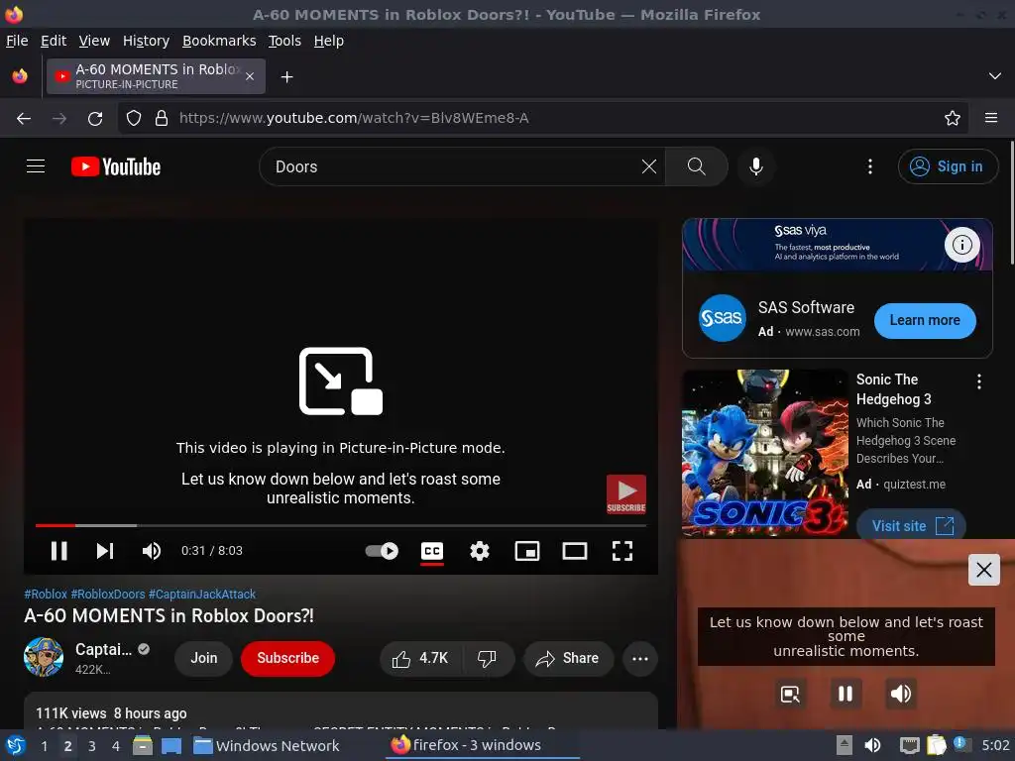Click the Sign in button
Image resolution: width=1015 pixels, height=761 pixels.
coord(947,166)
